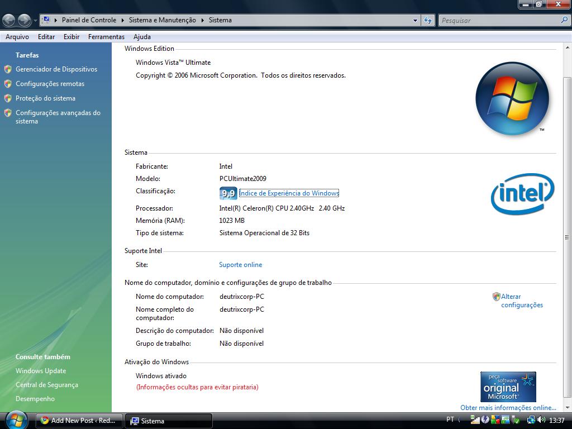Click the Sistema Operacional de 32 Bits value
Viewport: 572px width, 429px height.
tap(264, 233)
